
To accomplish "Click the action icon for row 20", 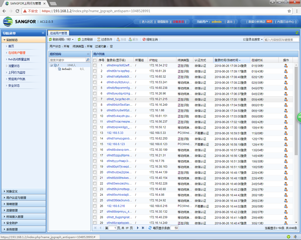I will click(x=286, y=173).
